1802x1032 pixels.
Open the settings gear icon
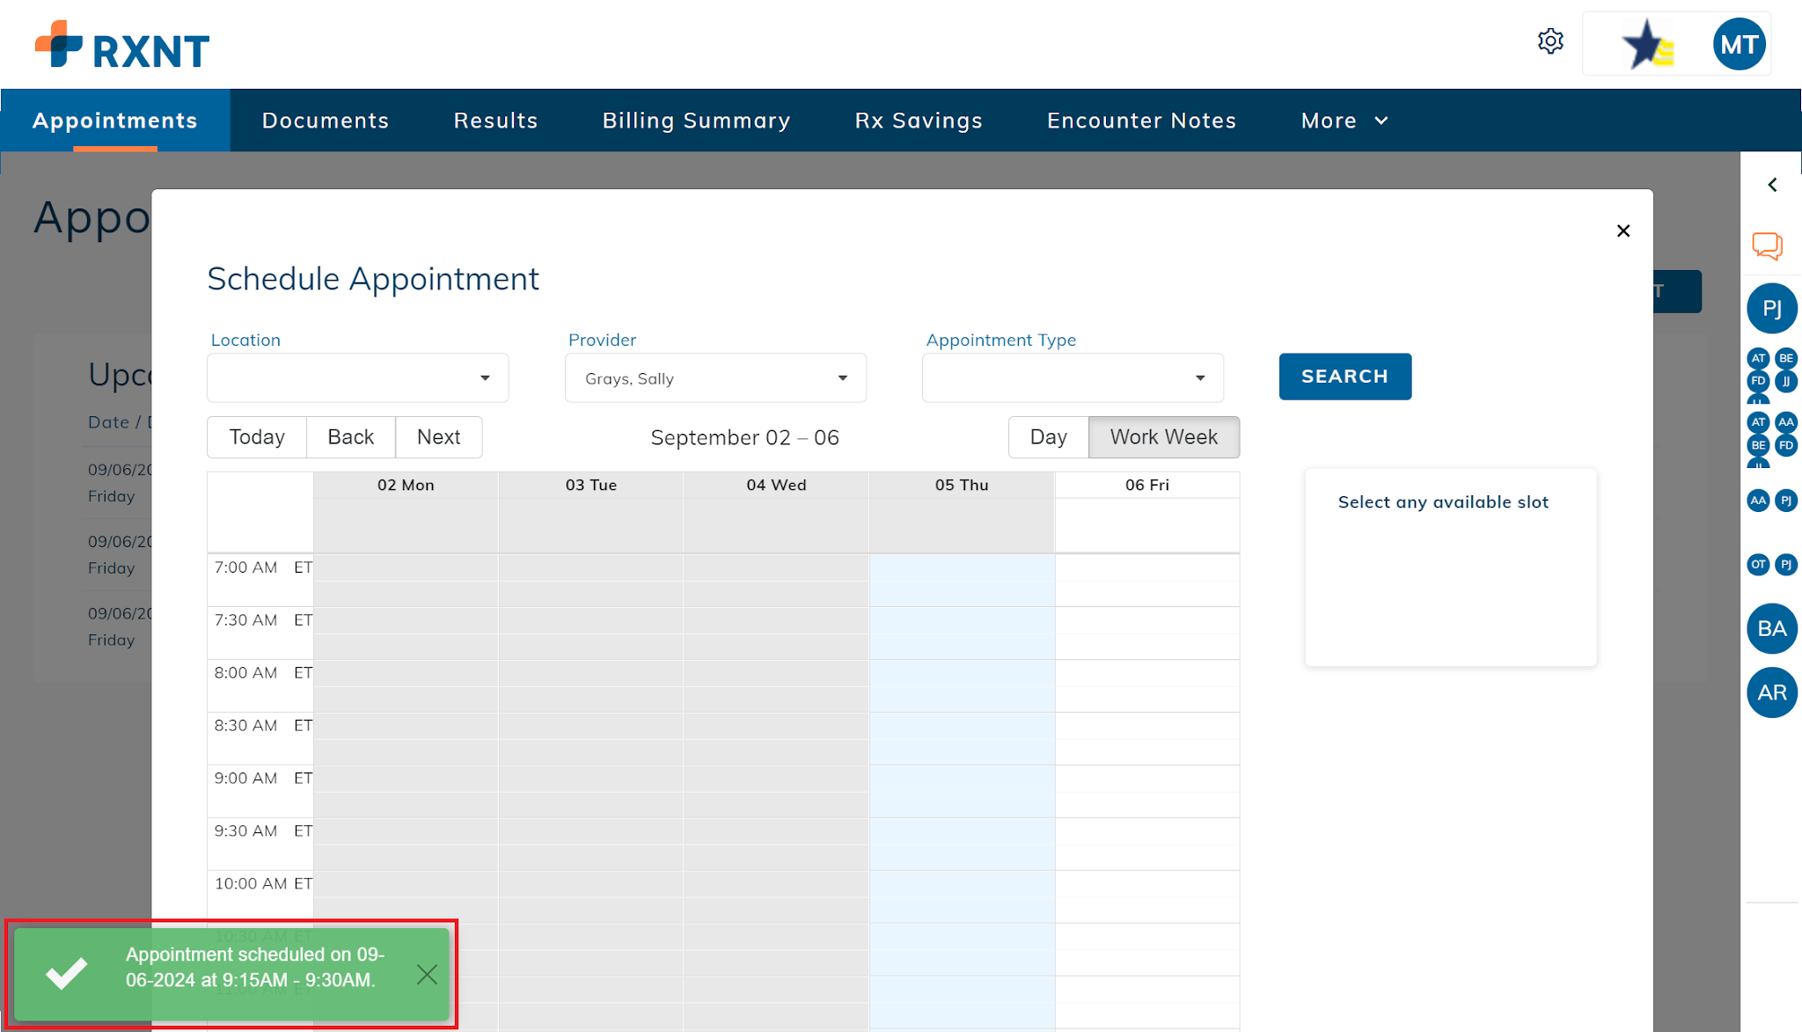tap(1550, 41)
